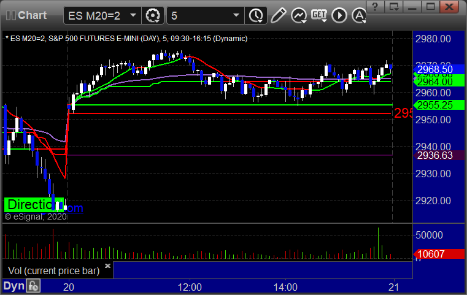
Task: Select the pencil drawing tools icon
Action: (278, 15)
